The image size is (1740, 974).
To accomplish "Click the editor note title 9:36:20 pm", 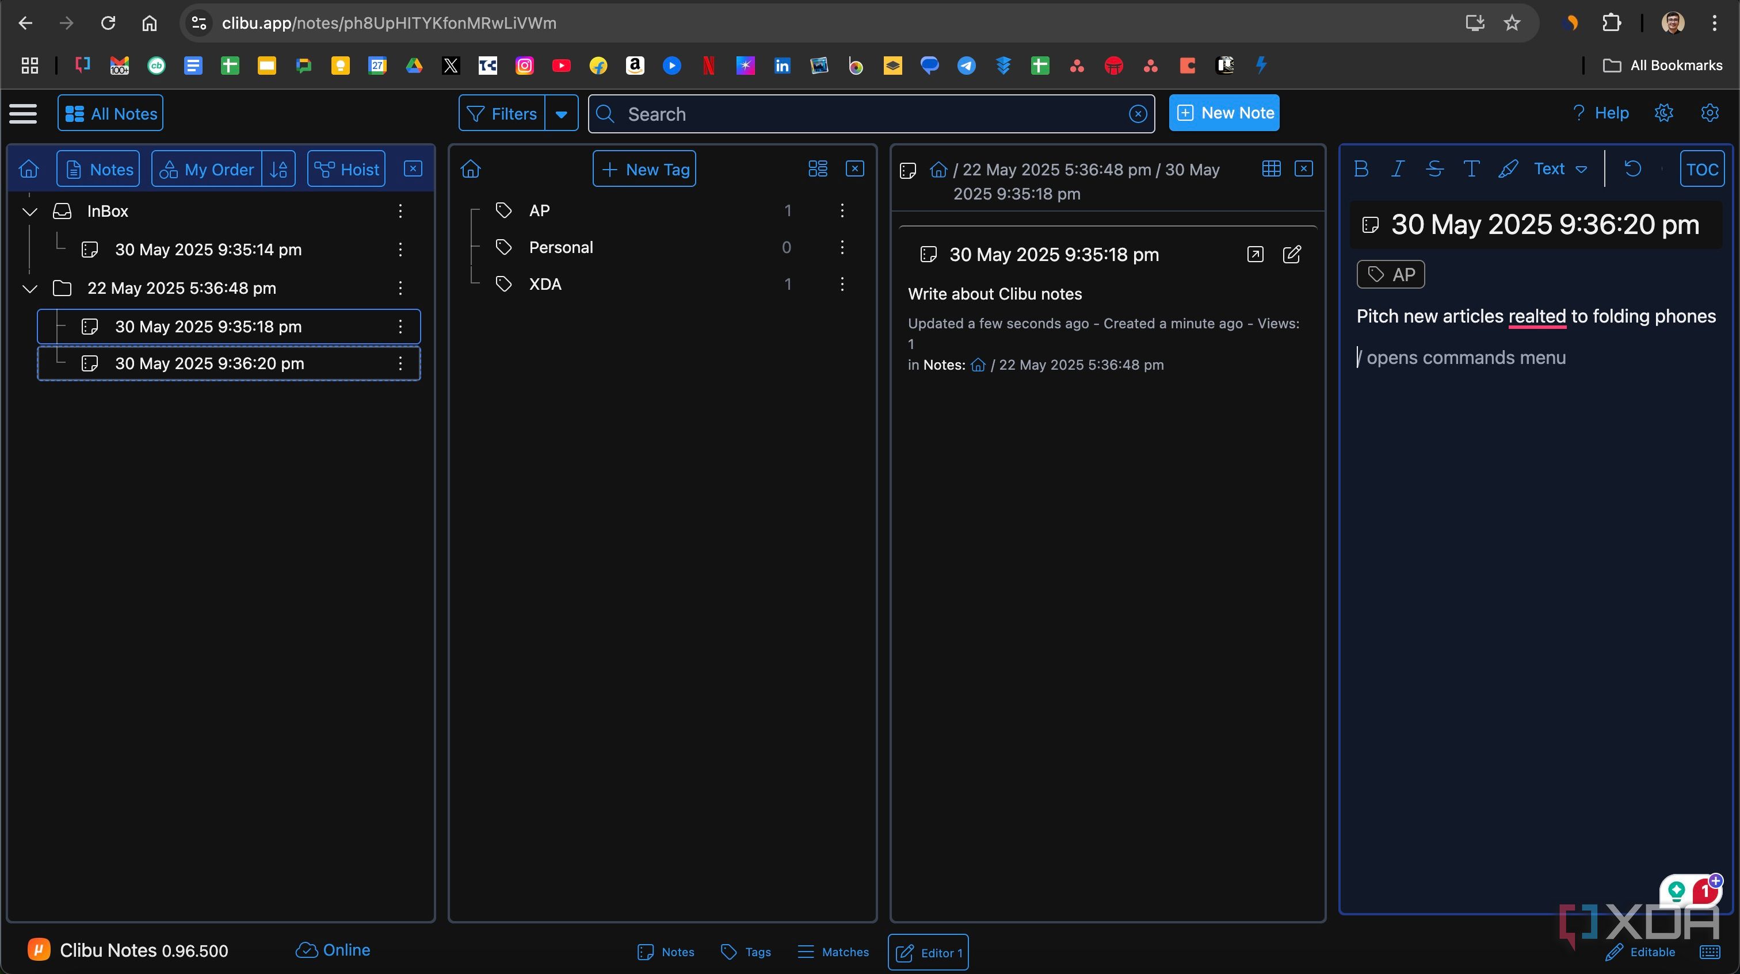I will point(1545,225).
